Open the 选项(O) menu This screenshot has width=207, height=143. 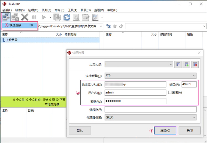[x=33, y=10]
